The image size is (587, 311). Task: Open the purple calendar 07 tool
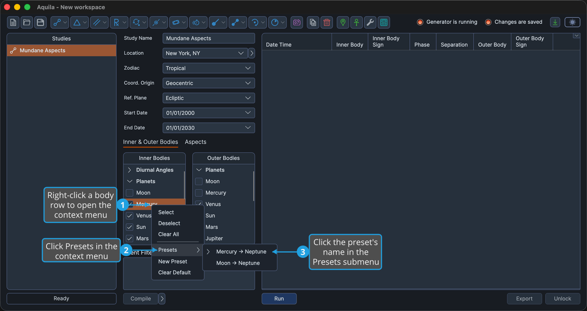pos(297,22)
